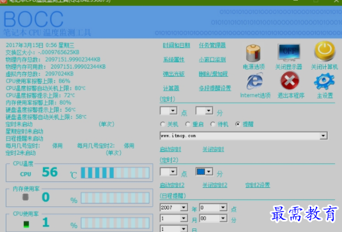Click the CPU温度报警自动关机上限: 80℃ line

(x=46, y=88)
